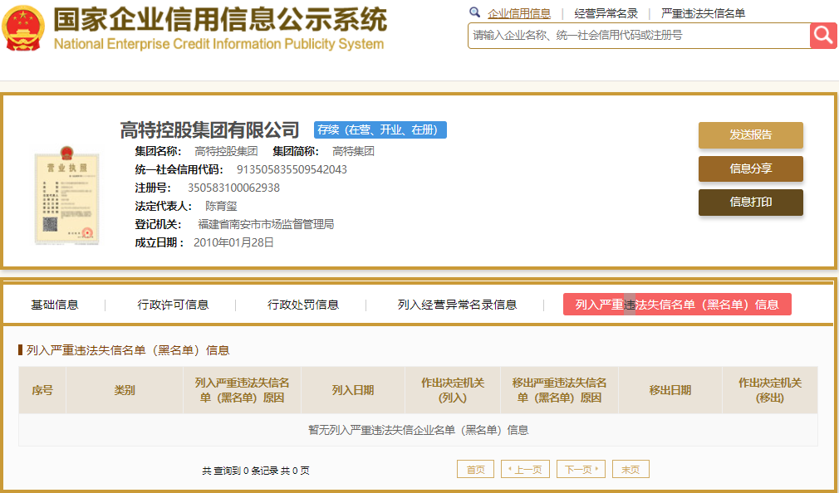Click the 发送报告 button
Screen dimensions: 839x493
pos(751,134)
